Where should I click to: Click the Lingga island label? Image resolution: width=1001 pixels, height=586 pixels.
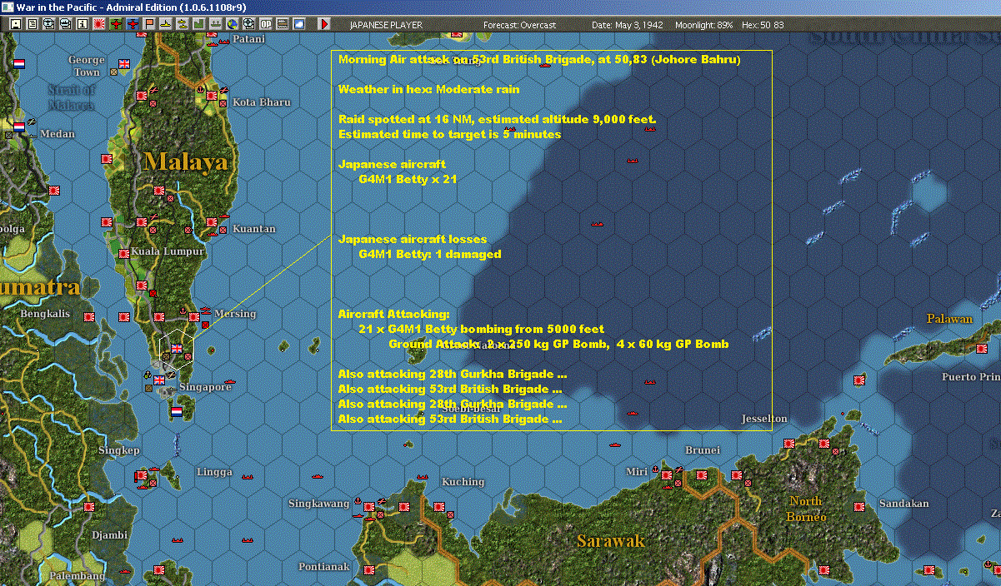click(214, 472)
